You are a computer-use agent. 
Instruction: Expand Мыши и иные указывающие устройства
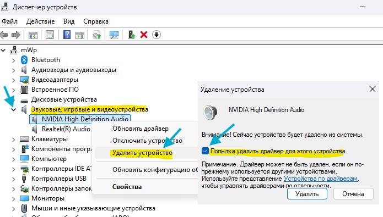pos(13,209)
